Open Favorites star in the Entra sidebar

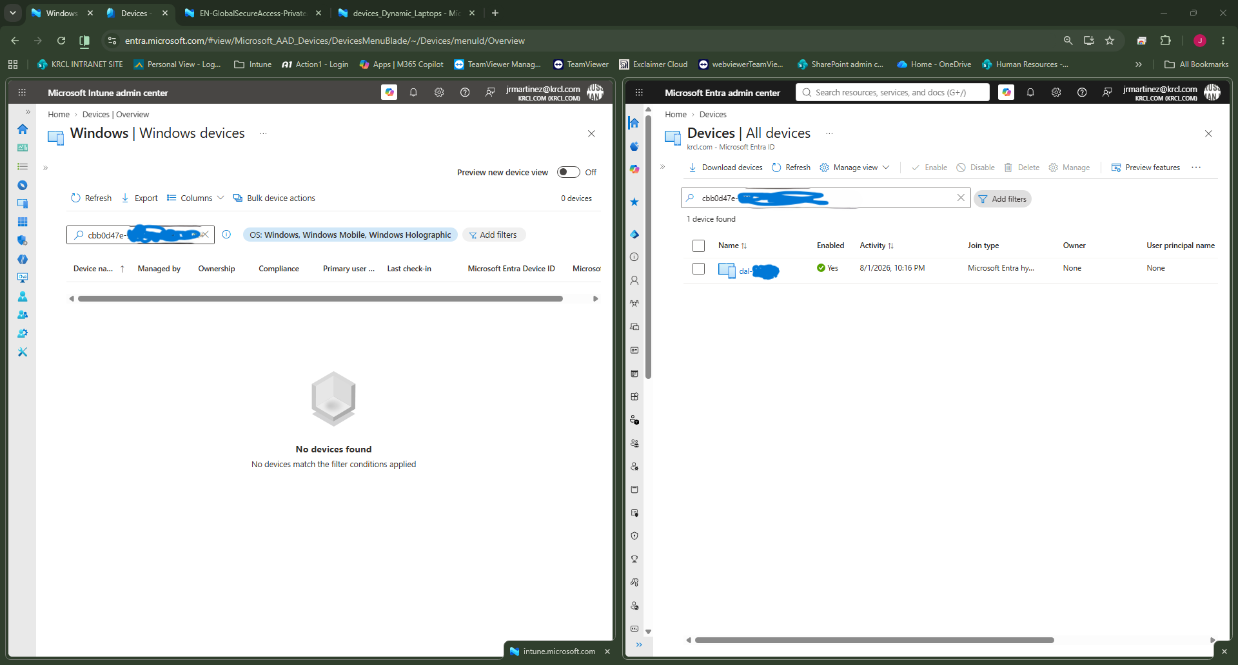pos(634,202)
